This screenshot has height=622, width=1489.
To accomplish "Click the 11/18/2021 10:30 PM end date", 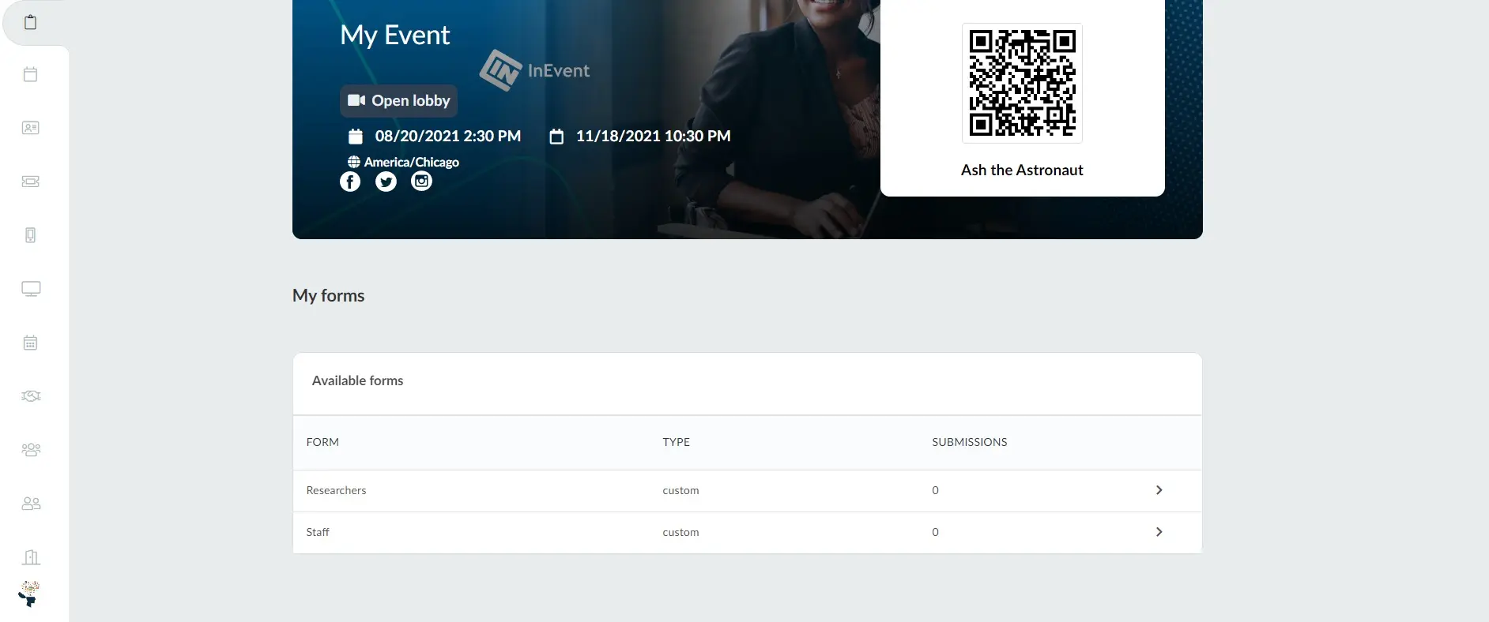I will click(x=653, y=136).
